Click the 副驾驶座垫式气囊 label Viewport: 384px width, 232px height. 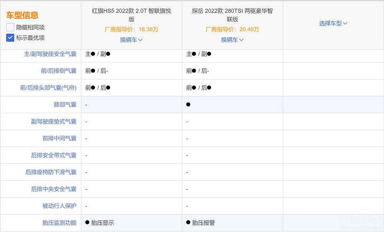[x=54, y=121]
